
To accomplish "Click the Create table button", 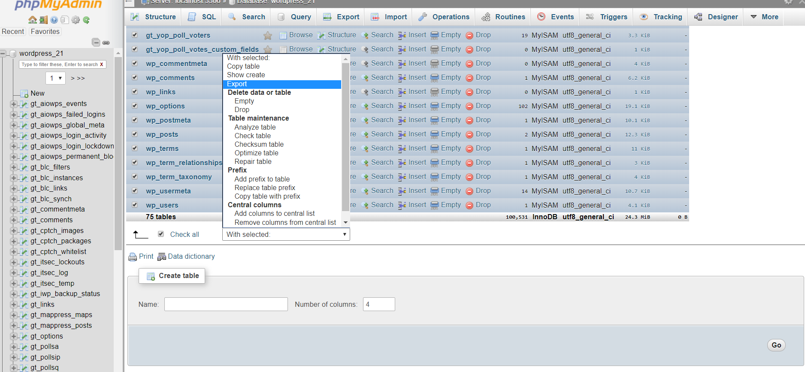I will 172,276.
